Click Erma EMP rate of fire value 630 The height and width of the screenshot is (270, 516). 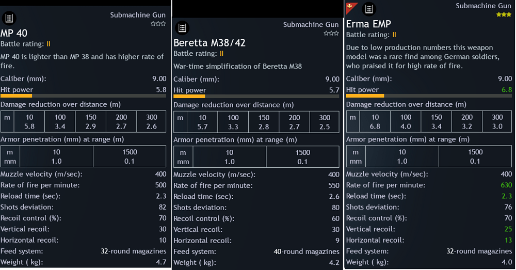coord(506,185)
